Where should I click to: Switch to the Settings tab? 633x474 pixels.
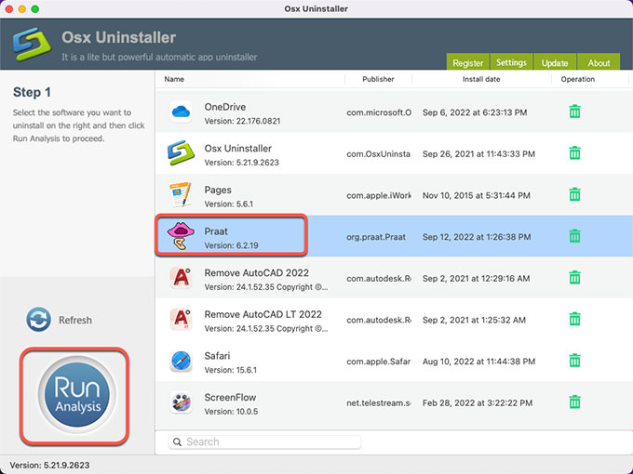pyautogui.click(x=511, y=63)
